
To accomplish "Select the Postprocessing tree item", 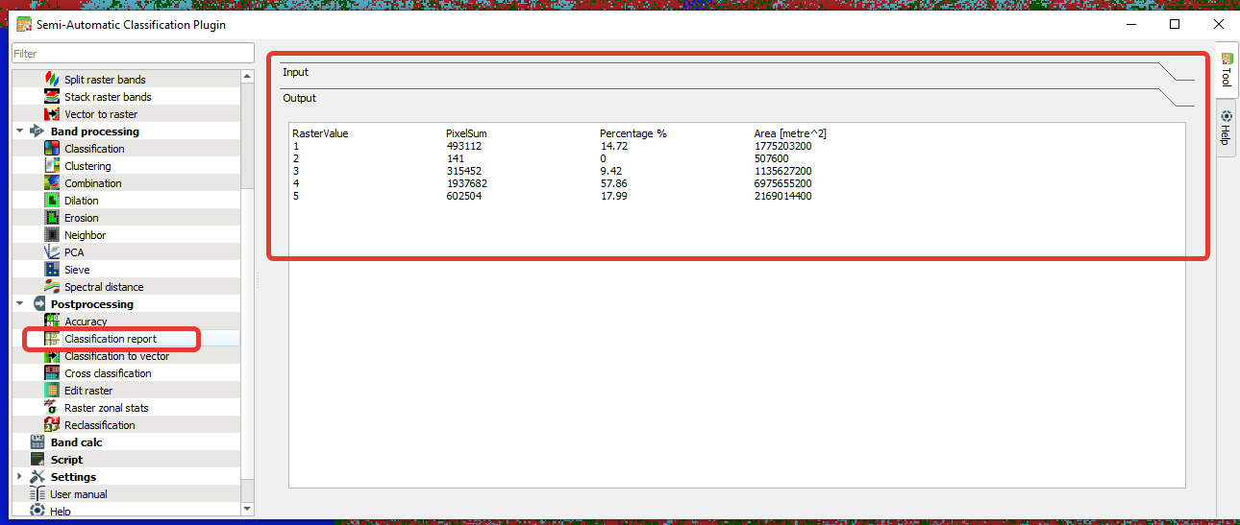I will [x=92, y=304].
